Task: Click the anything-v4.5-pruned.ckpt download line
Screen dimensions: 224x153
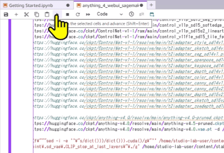Action: click(129, 124)
